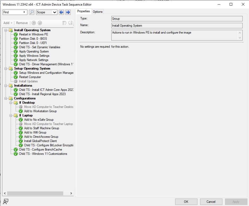Click the Installations group folder icon
Viewport: 249px width, 206px height.
tap(11, 86)
